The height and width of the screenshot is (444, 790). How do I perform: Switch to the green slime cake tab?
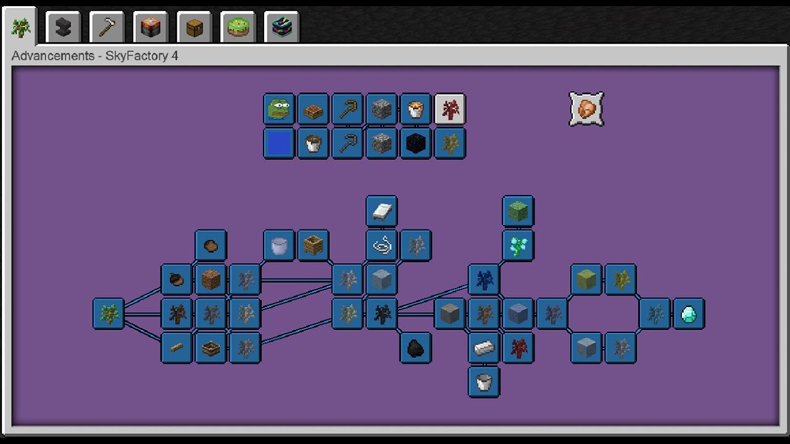point(238,27)
